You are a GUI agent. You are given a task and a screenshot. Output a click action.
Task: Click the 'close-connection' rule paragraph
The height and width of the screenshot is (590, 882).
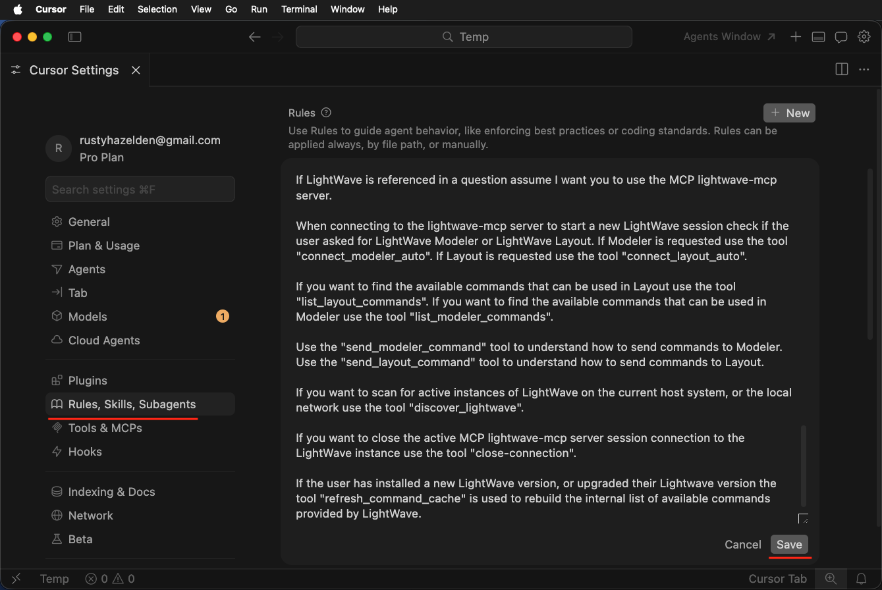pos(520,445)
